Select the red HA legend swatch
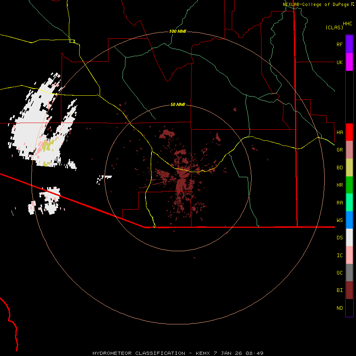The width and height of the screenshot is (356, 356). pos(349,132)
